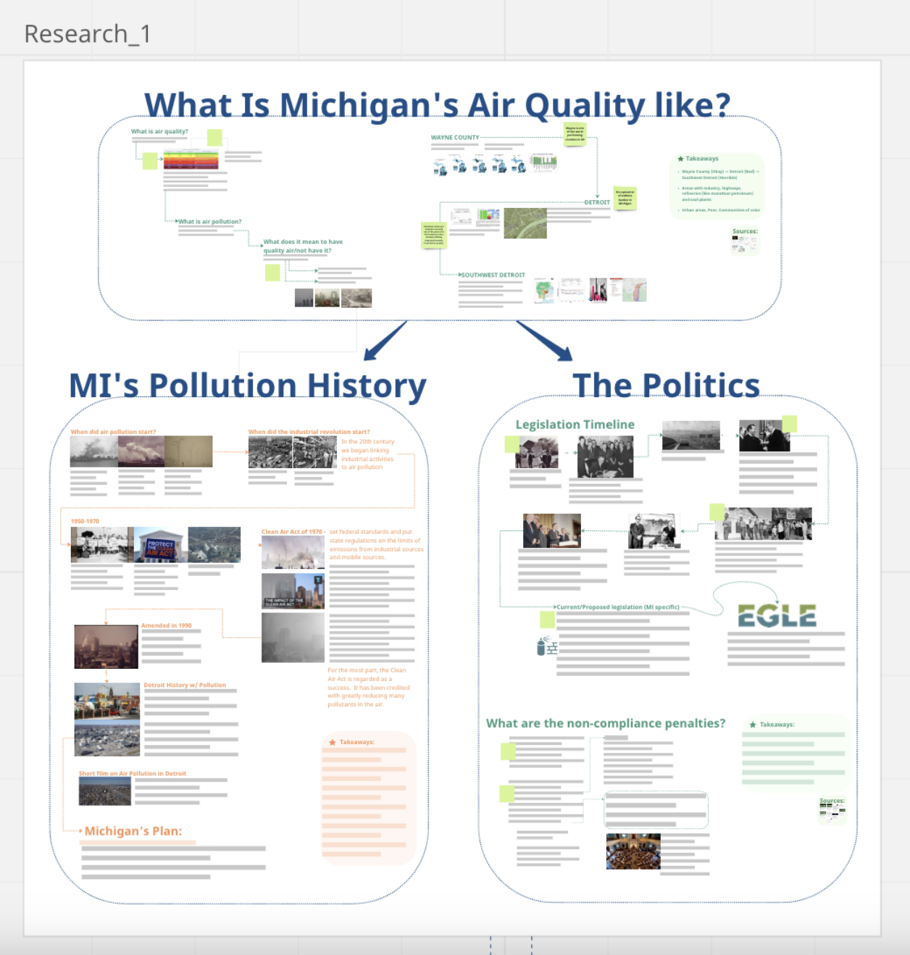Open the smoggy city photo beside Amended in 1990
Screen dimensions: 910x955
[106, 646]
